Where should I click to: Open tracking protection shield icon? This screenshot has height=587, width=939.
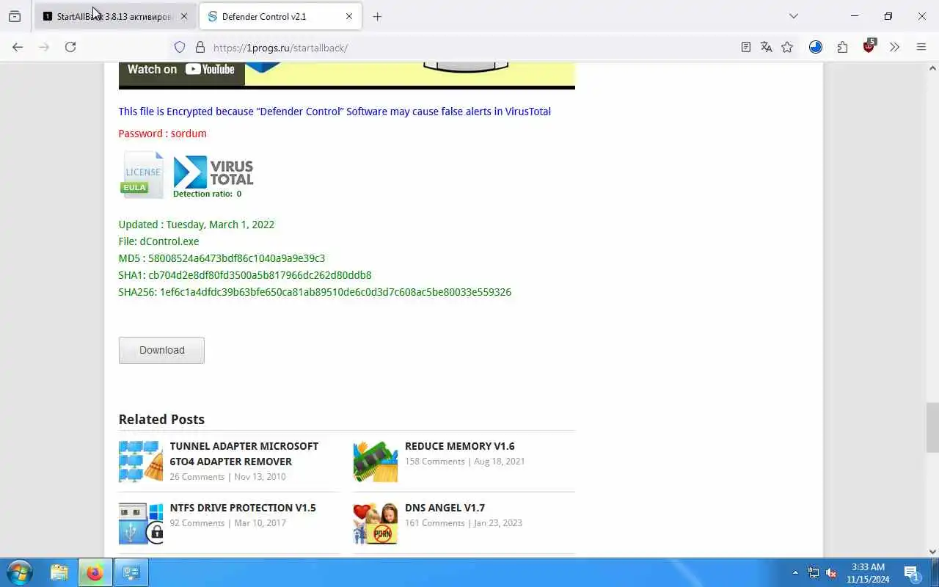point(180,48)
